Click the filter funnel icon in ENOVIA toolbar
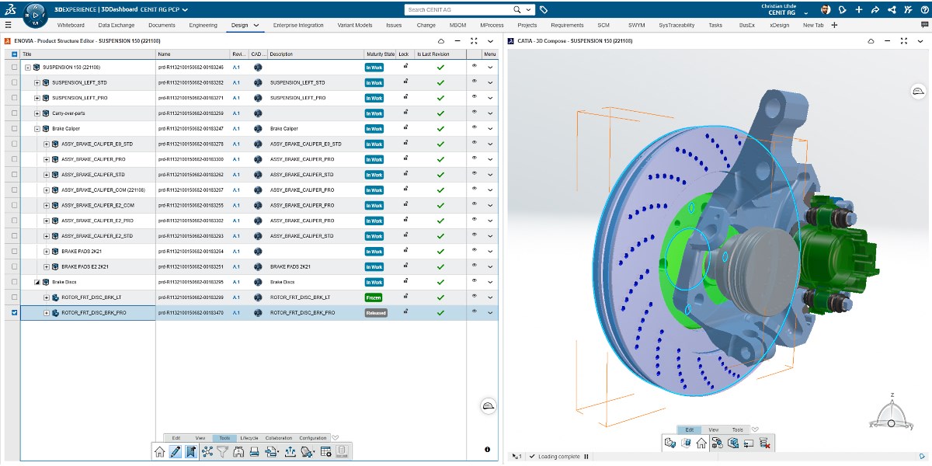The width and height of the screenshot is (932, 466). pyautogui.click(x=222, y=451)
